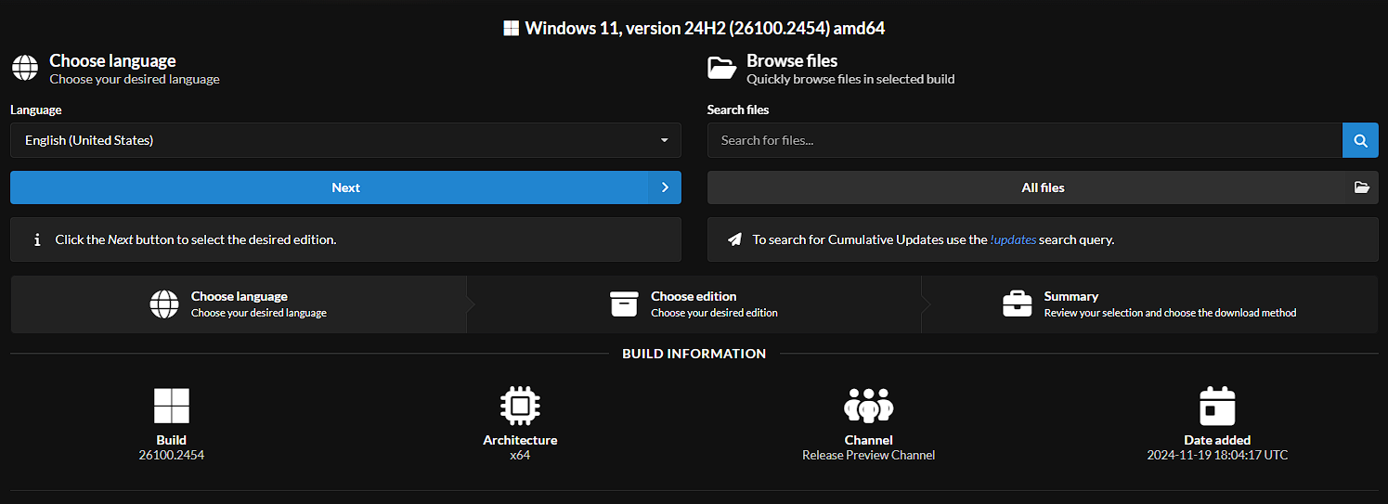Click the Browse files folder icon
The width and height of the screenshot is (1388, 504).
(721, 69)
